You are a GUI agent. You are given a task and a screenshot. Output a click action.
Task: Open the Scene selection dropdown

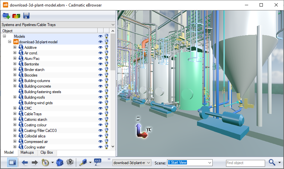click(x=209, y=162)
